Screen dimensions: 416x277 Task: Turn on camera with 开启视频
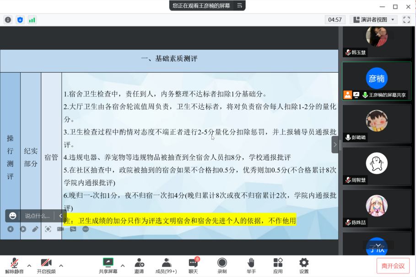(46, 265)
